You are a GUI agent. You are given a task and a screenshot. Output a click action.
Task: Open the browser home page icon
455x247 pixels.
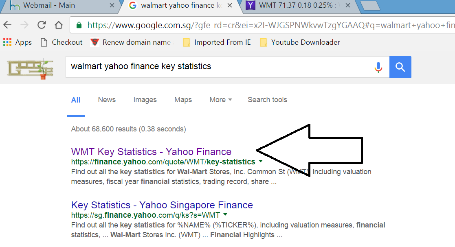(59, 25)
